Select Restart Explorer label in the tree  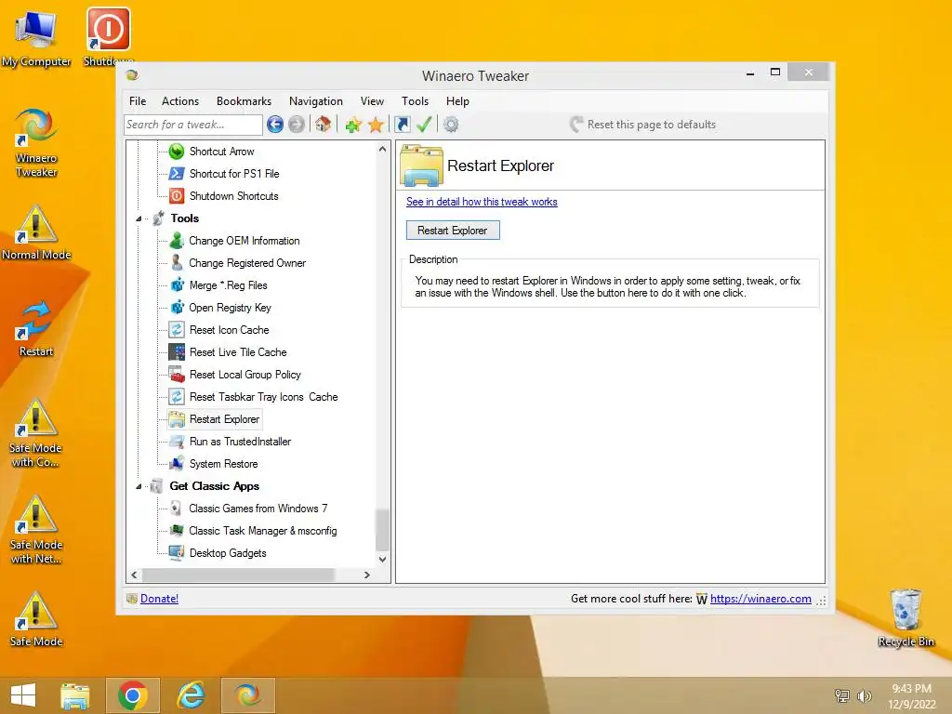[224, 419]
